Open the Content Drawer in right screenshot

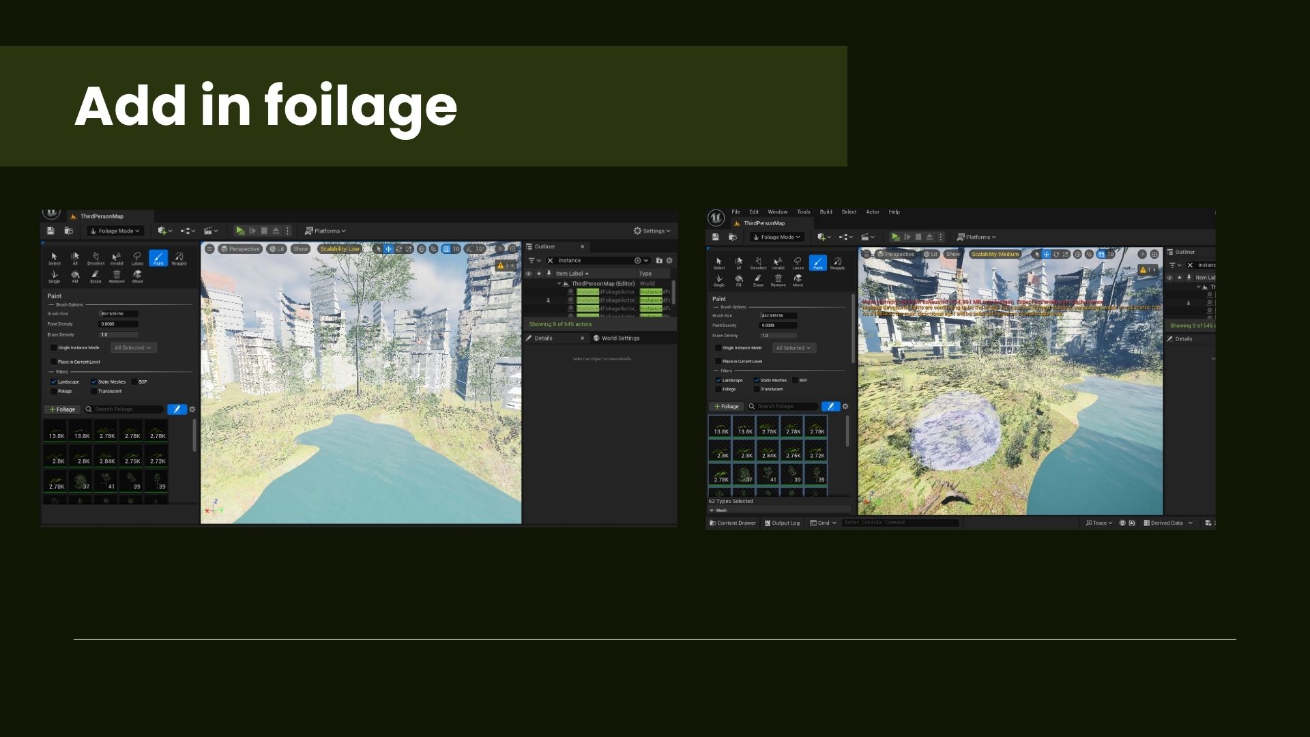[x=732, y=523]
